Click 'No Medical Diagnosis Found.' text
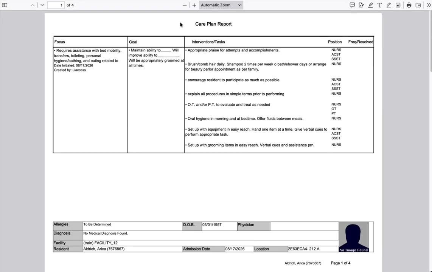Screen dimensions: 432x272 click(106, 233)
